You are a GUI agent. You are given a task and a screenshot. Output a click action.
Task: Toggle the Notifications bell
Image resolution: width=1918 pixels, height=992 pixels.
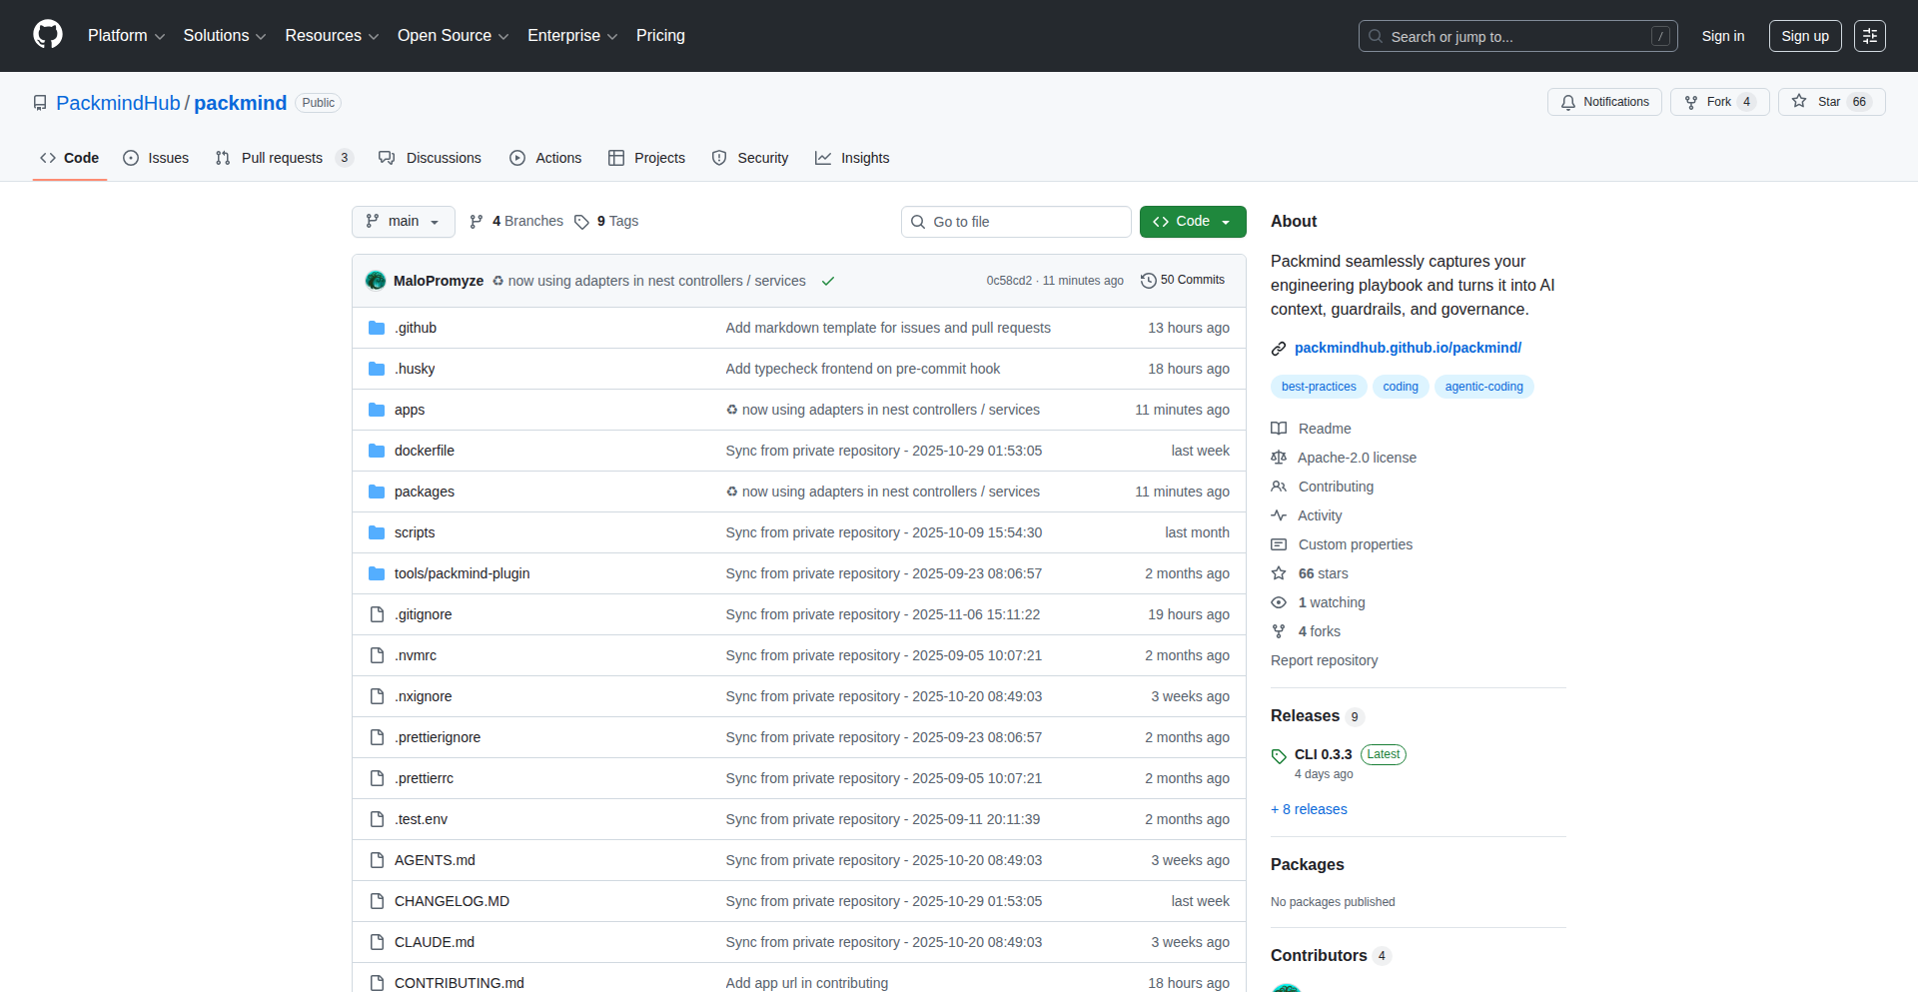click(1604, 101)
